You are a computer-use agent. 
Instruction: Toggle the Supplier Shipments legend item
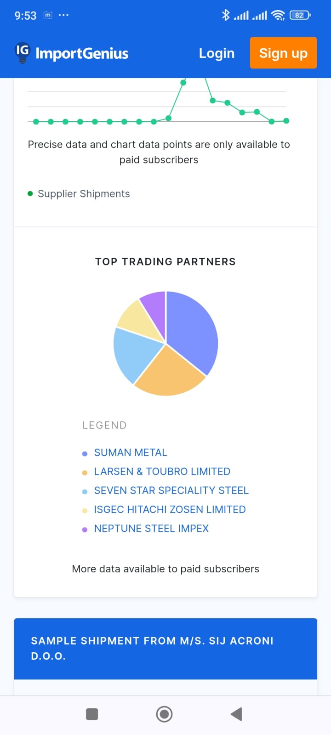point(79,194)
